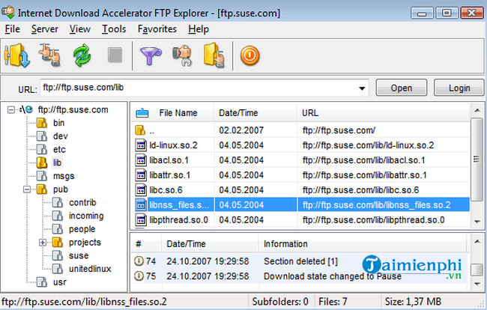487x310 pixels.
Task: Collapse the pub folder tree node
Action: click(27, 189)
